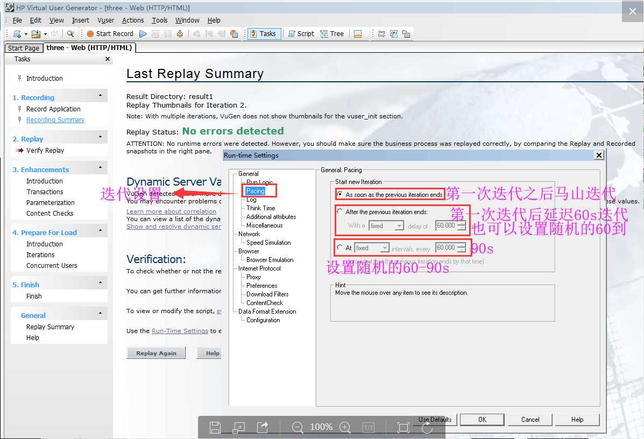The width and height of the screenshot is (644, 439).
Task: Click the 1:1 actual size icon
Action: pos(369,428)
